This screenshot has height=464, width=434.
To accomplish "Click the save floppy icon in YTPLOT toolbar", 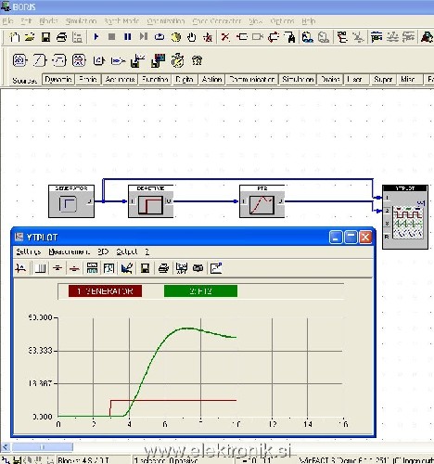I will (x=145, y=268).
